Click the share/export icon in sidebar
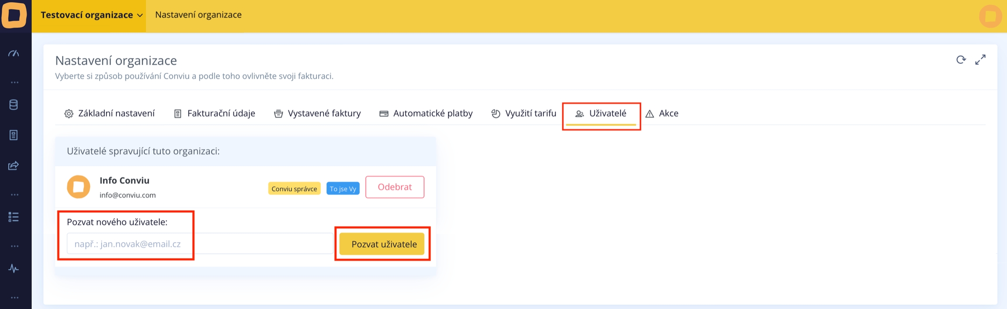Viewport: 1007px width, 309px height. pos(14,166)
